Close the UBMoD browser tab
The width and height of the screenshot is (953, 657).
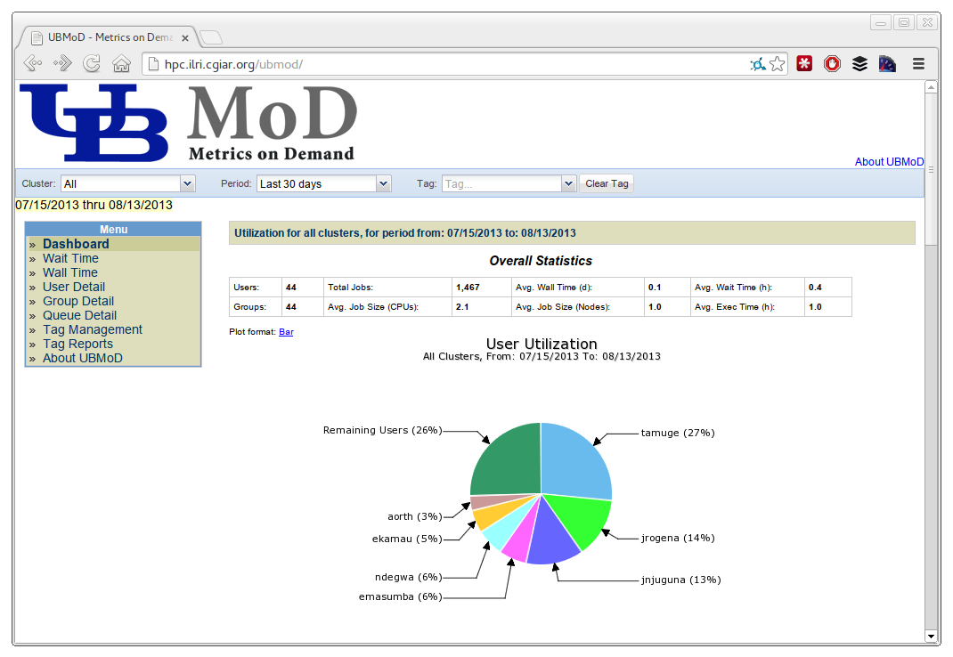(x=184, y=37)
